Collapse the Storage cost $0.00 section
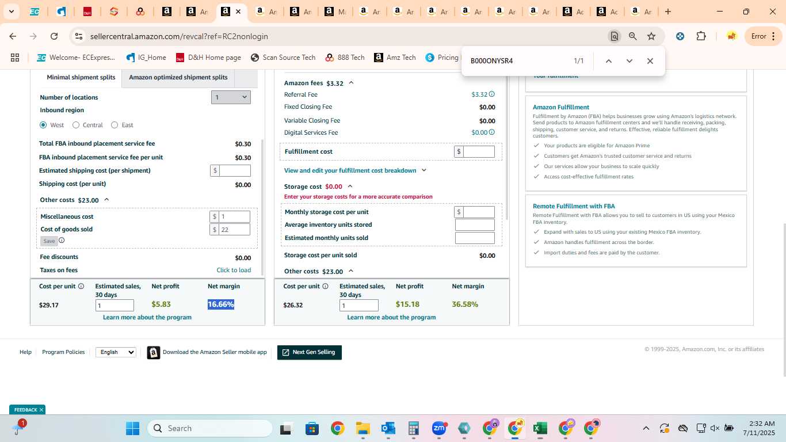Viewport: 786px width, 442px height. pyautogui.click(x=350, y=186)
